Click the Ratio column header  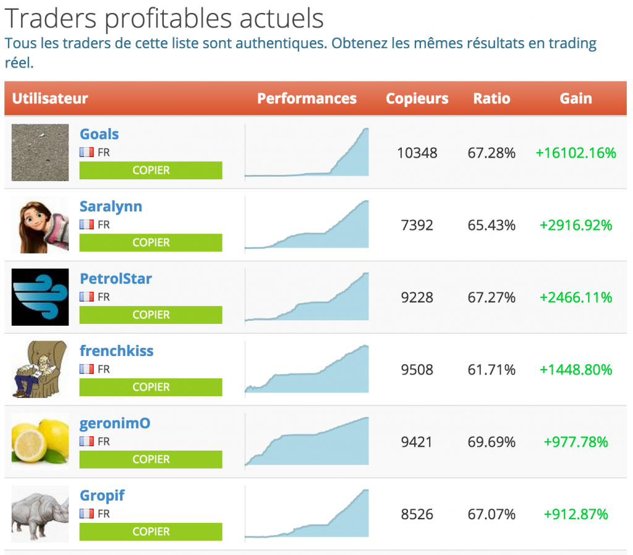coord(491,98)
